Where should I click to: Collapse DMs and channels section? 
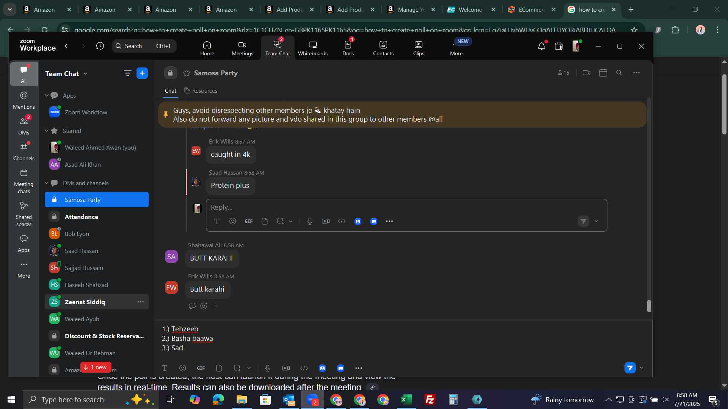47,183
